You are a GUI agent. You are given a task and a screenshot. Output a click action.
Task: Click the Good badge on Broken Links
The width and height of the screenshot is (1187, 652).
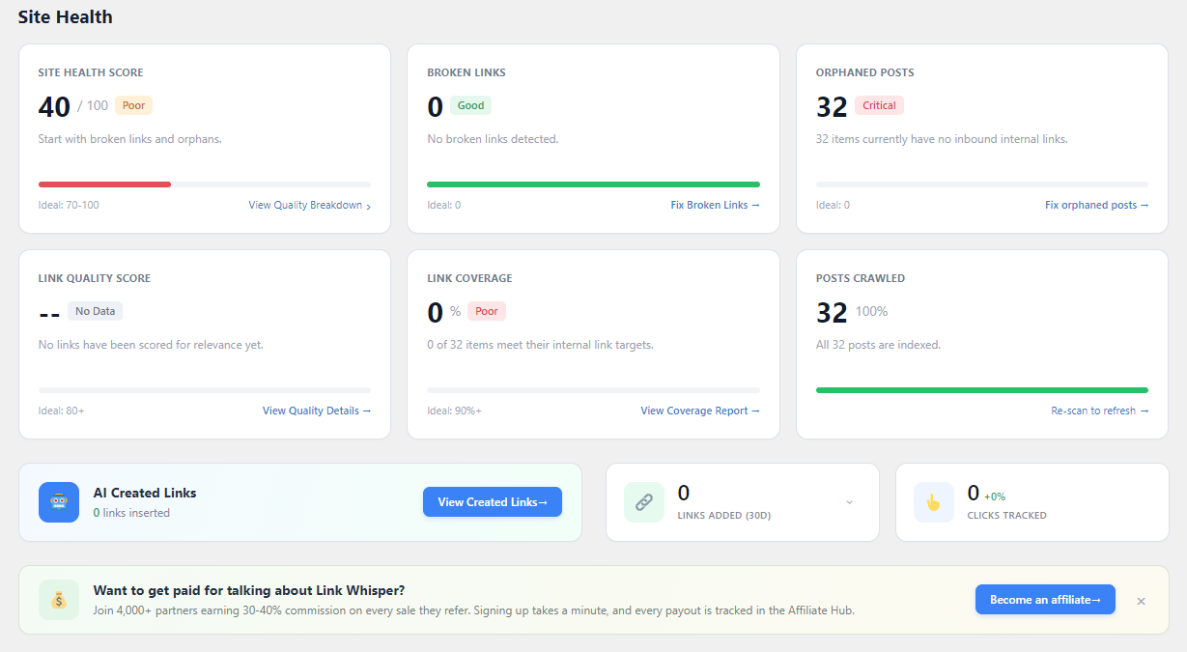coord(471,105)
